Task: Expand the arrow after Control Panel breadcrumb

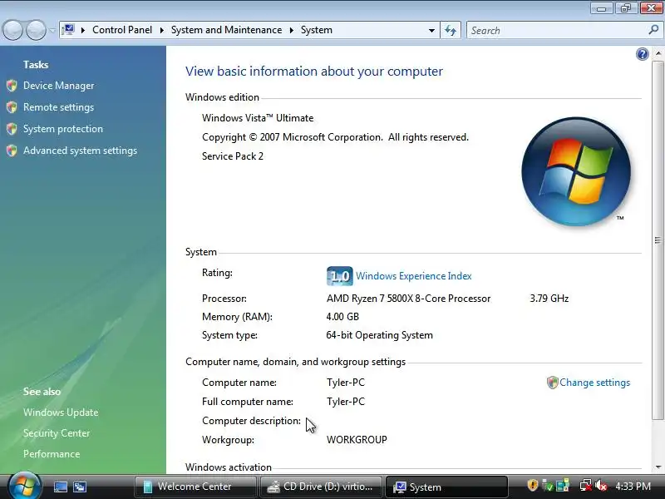Action: (161, 30)
